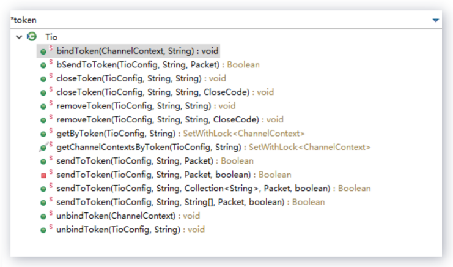This screenshot has height=267, width=453.
Task: Click the deprecated getChannelContextsByToken method icon
Action: tap(43, 148)
